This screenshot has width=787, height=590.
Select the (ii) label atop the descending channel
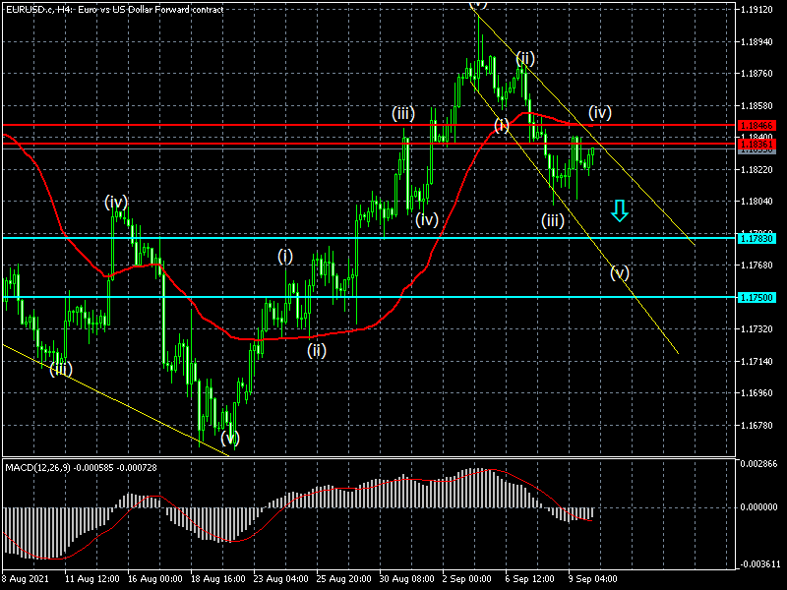[x=525, y=58]
